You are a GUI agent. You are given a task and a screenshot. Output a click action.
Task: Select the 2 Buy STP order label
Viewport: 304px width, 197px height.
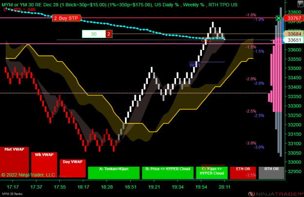pos(67,18)
